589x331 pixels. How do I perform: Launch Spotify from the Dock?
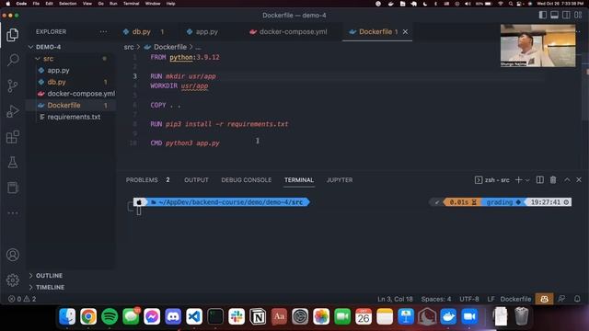pyautogui.click(x=110, y=317)
